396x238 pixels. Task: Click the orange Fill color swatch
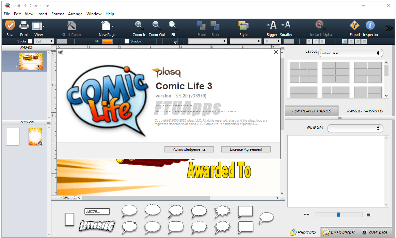[107, 41]
